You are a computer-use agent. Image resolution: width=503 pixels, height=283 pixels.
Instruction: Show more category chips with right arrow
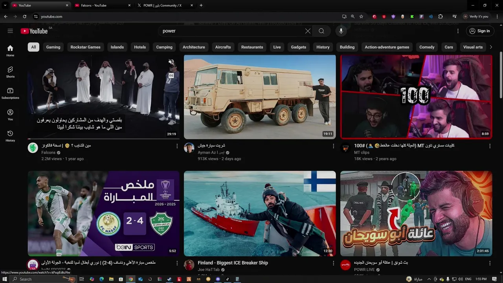pos(490,47)
